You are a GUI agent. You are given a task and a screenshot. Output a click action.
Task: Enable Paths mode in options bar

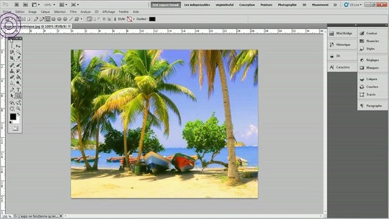24,19
